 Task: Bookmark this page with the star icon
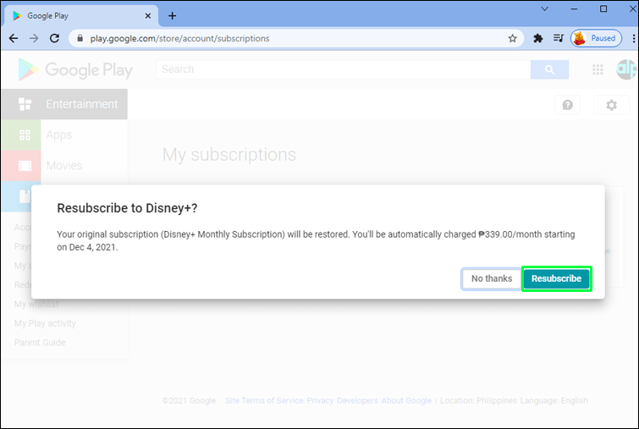coord(512,38)
